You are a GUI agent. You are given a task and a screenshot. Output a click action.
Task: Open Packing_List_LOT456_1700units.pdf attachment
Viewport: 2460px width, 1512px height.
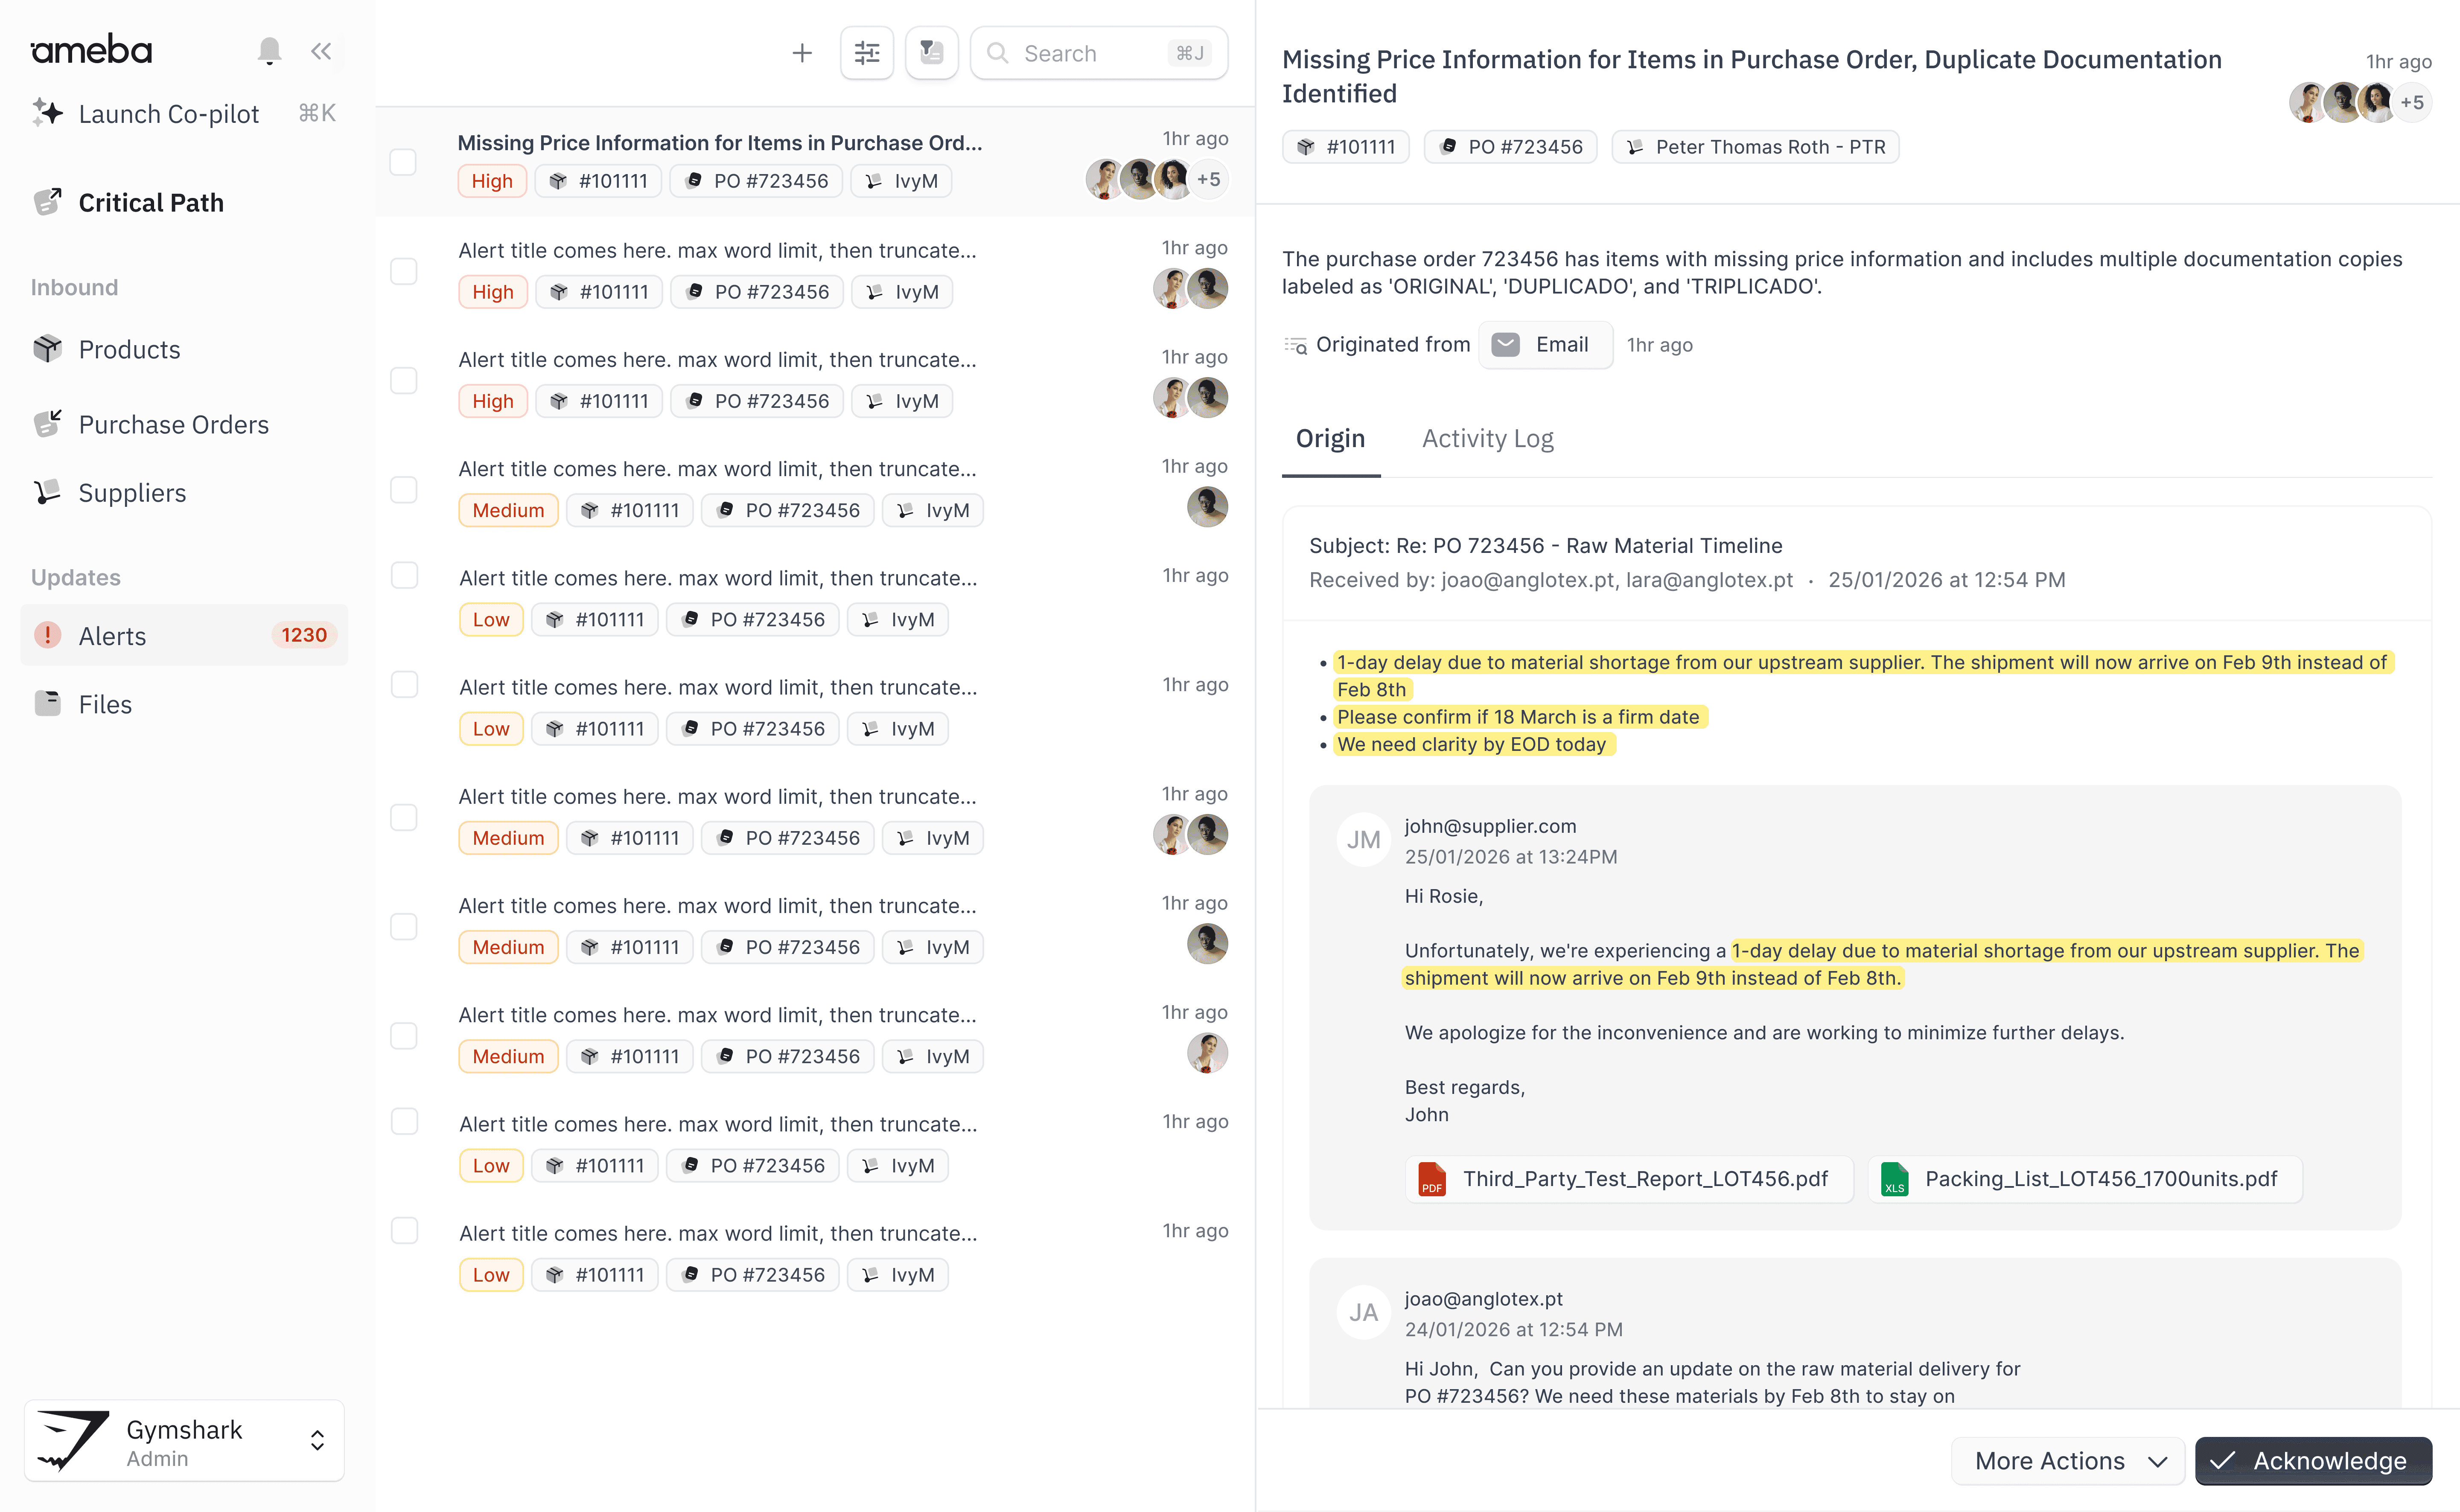2084,1179
